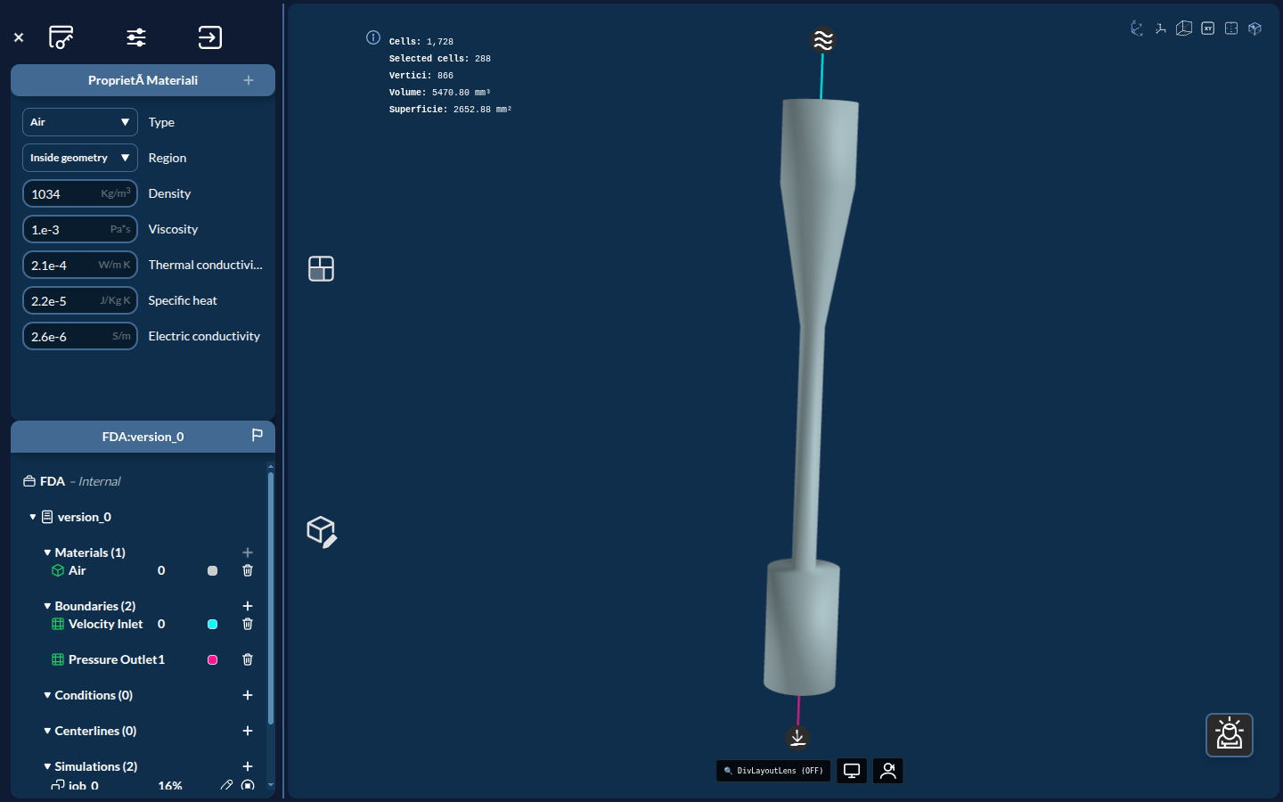1283x802 pixels.
Task: Click the flag icon on FDA:version_0 header
Action: click(257, 435)
